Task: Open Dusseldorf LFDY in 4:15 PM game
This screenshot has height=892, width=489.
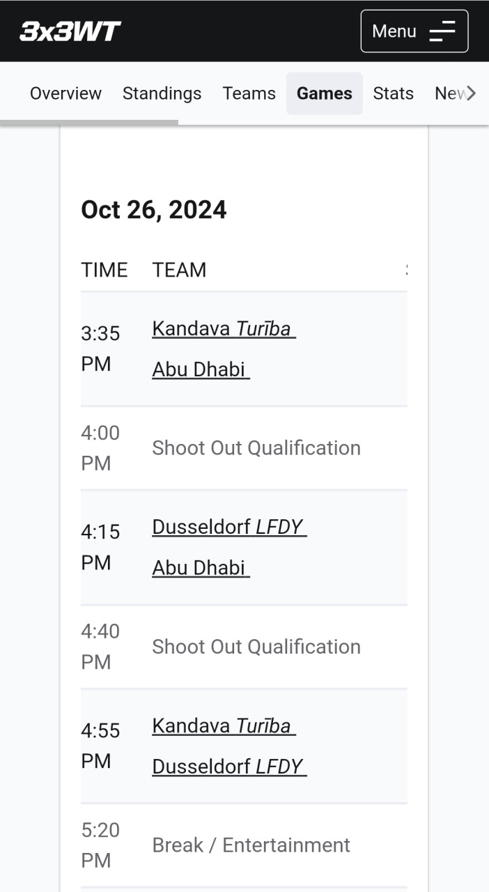Action: [x=229, y=527]
